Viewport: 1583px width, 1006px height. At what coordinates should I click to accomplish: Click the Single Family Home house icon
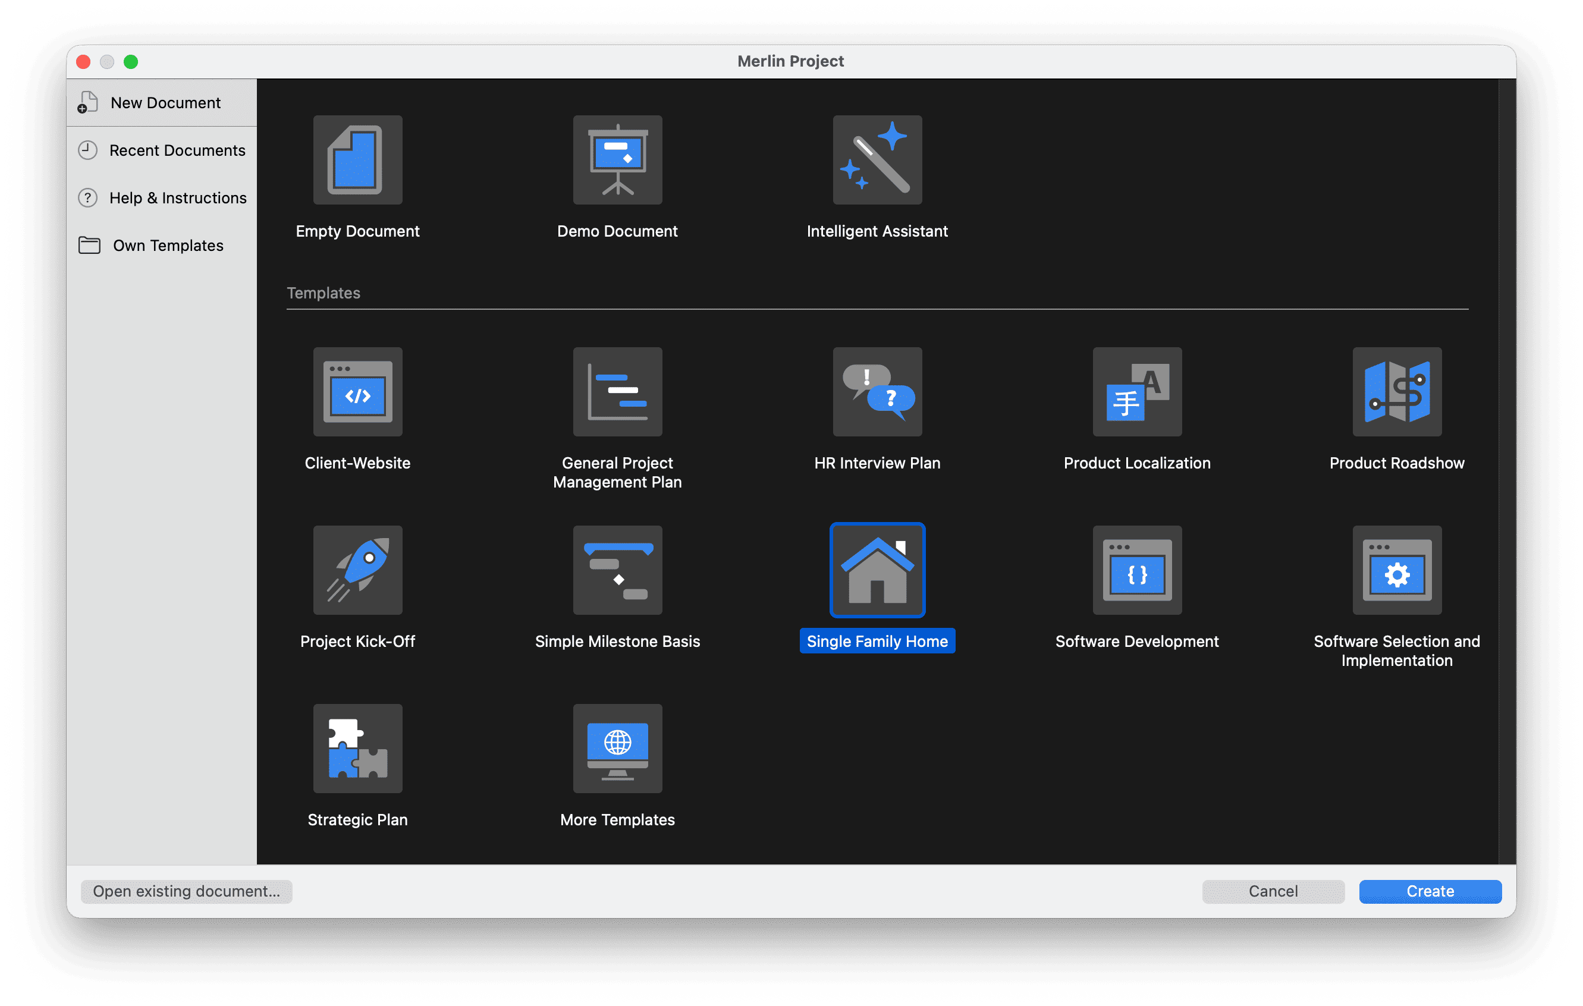pos(877,570)
